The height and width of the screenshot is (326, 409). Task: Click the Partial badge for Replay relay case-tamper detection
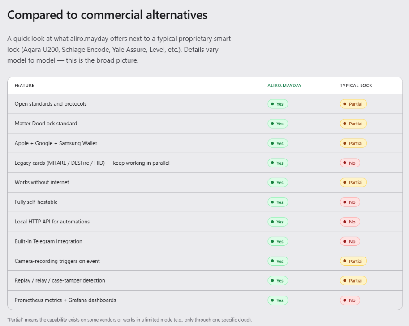(353, 281)
